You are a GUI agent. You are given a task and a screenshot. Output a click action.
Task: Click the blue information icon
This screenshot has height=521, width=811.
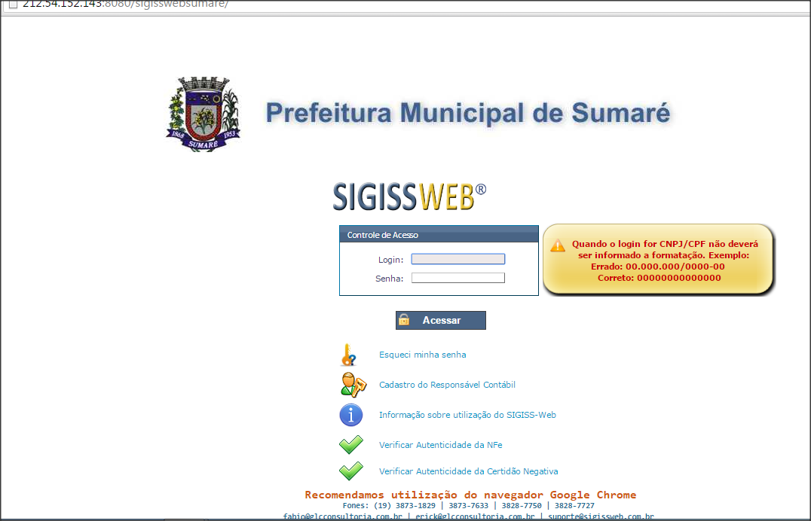351,415
